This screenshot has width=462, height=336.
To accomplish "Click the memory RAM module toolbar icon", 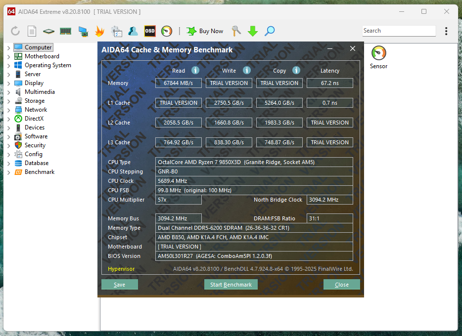I will click(65, 31).
